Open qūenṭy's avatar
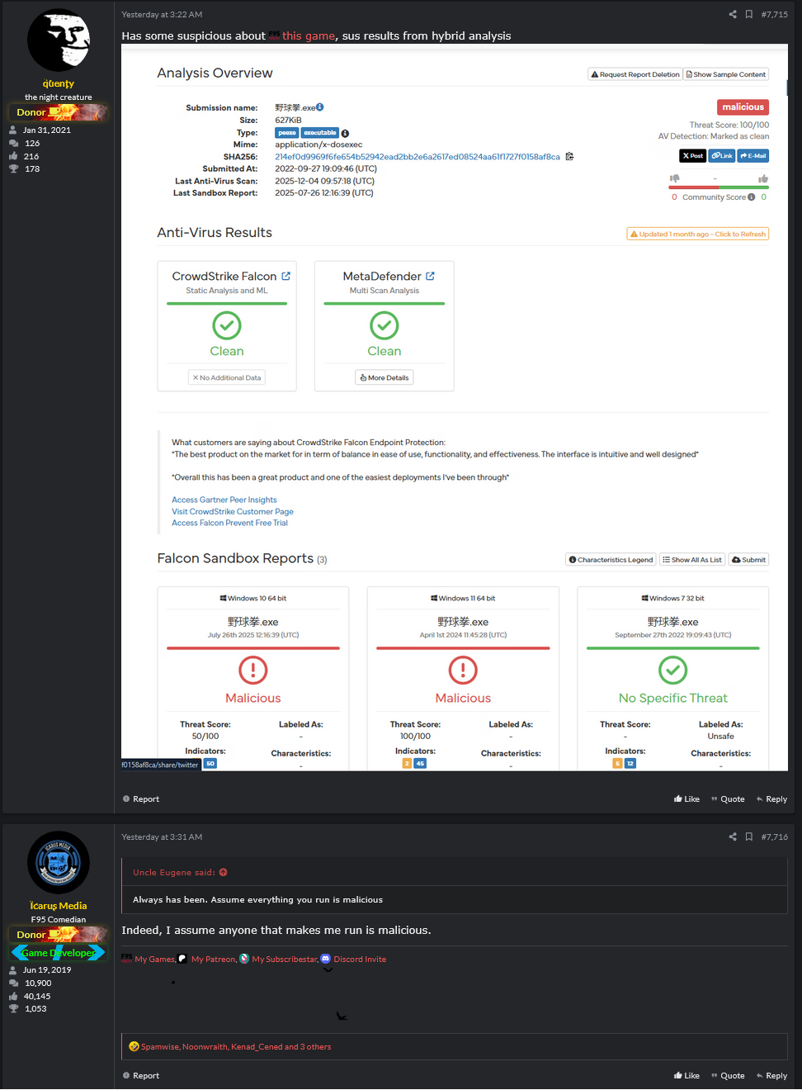This screenshot has width=802, height=1090. click(59, 40)
